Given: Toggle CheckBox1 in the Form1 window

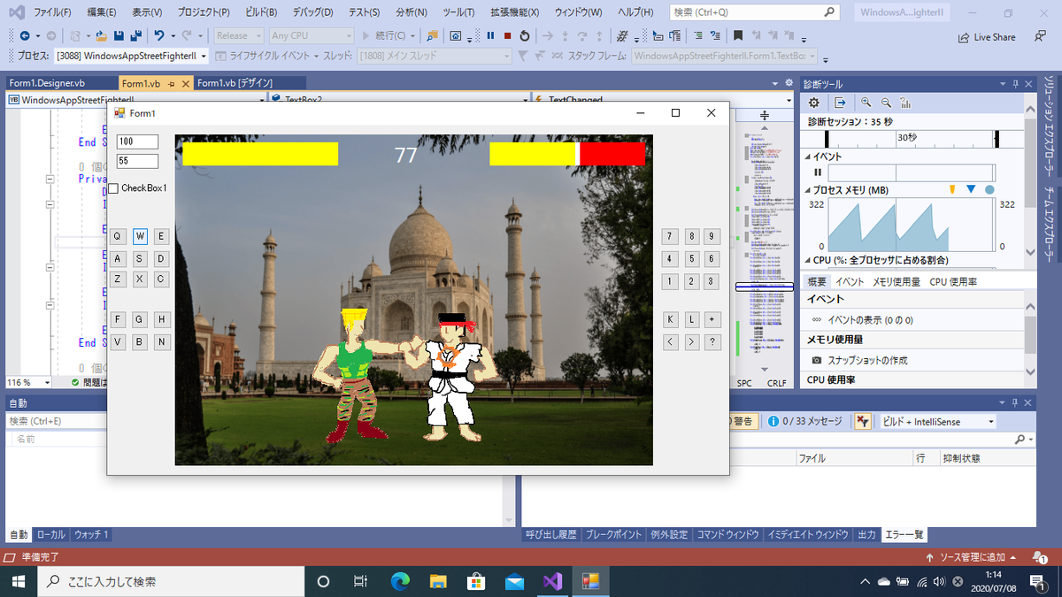Looking at the screenshot, I should click(113, 188).
